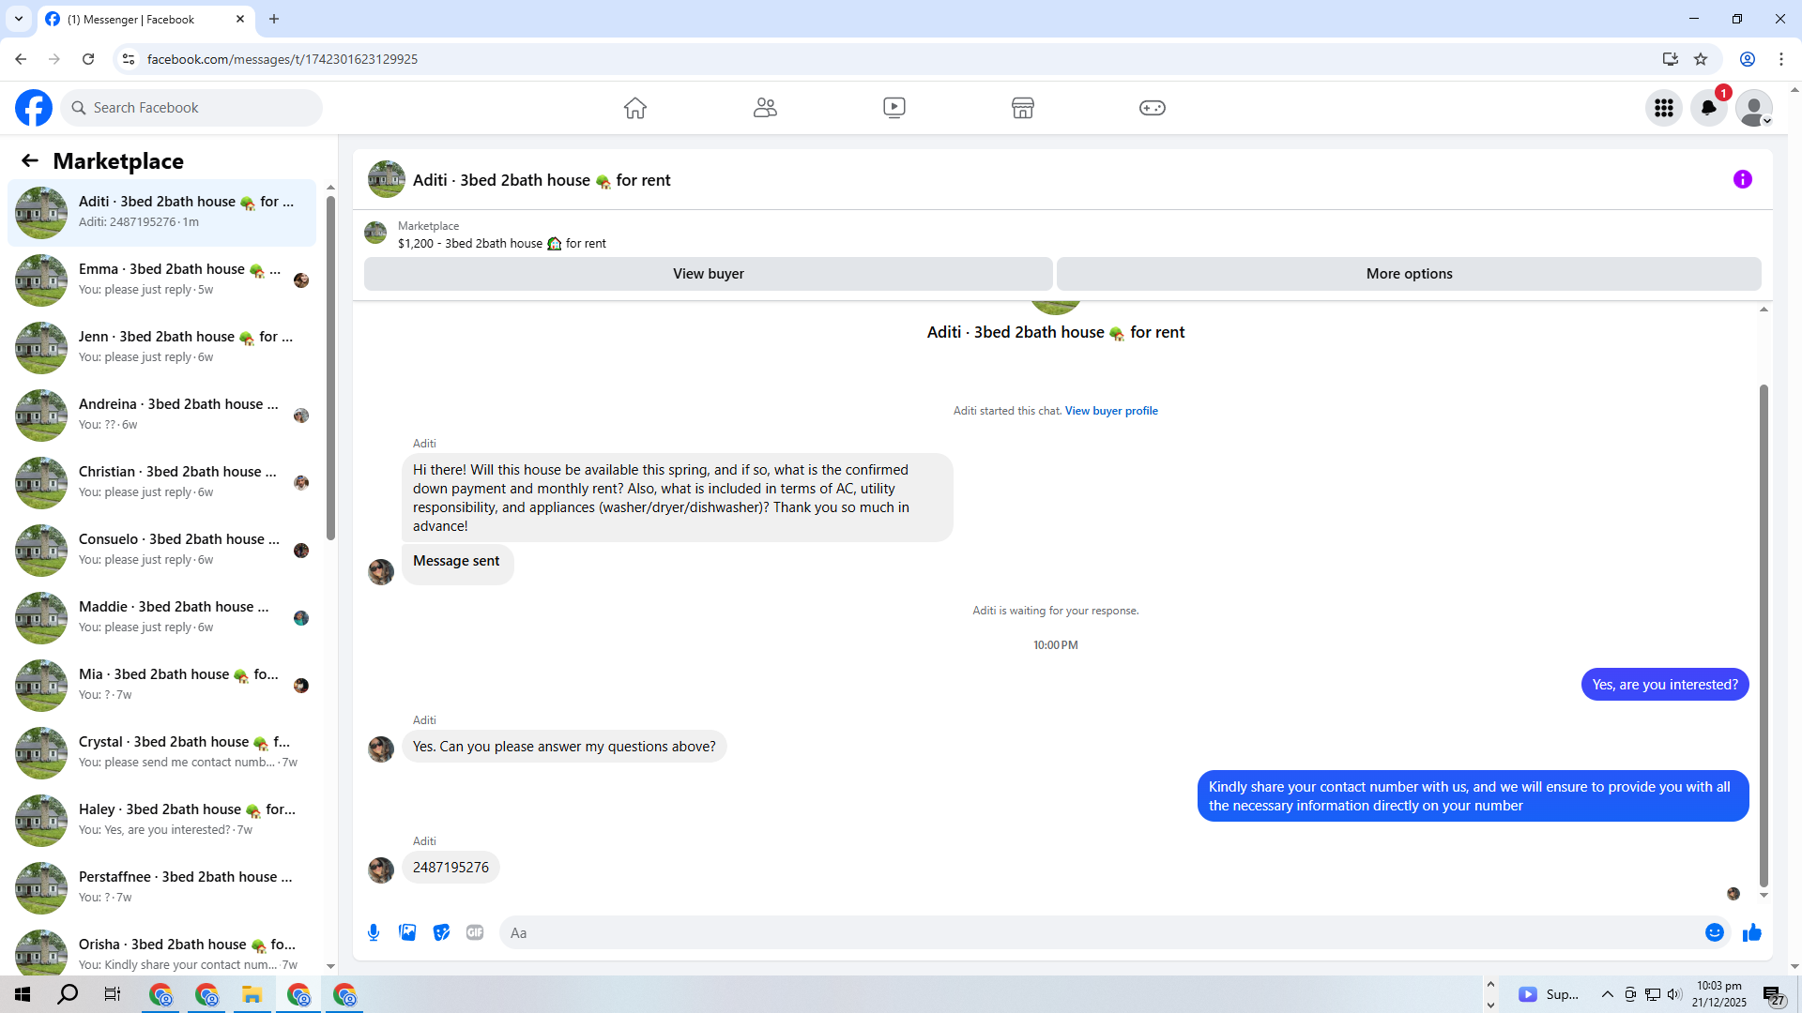Open the Andreina conversation

(x=161, y=416)
